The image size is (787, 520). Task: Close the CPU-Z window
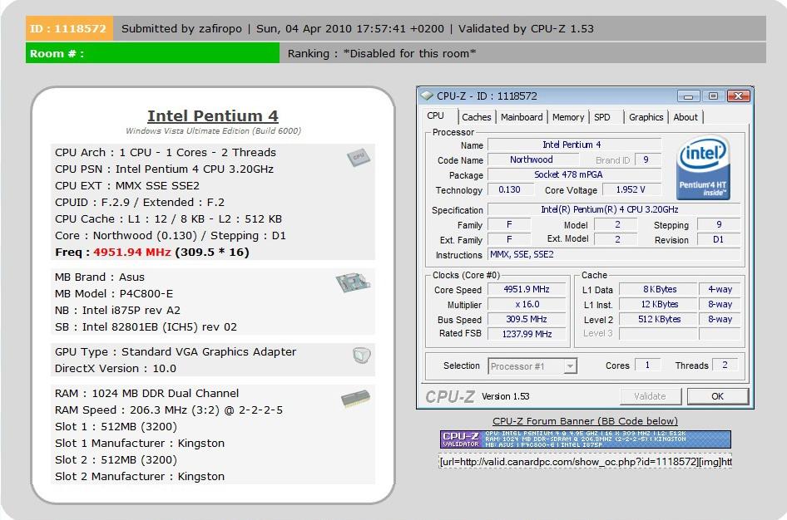tap(738, 96)
